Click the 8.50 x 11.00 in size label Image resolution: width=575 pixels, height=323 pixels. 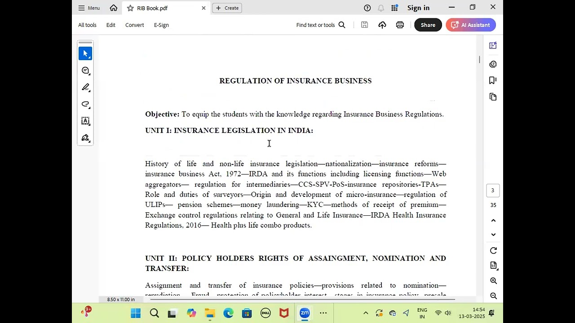(x=121, y=299)
